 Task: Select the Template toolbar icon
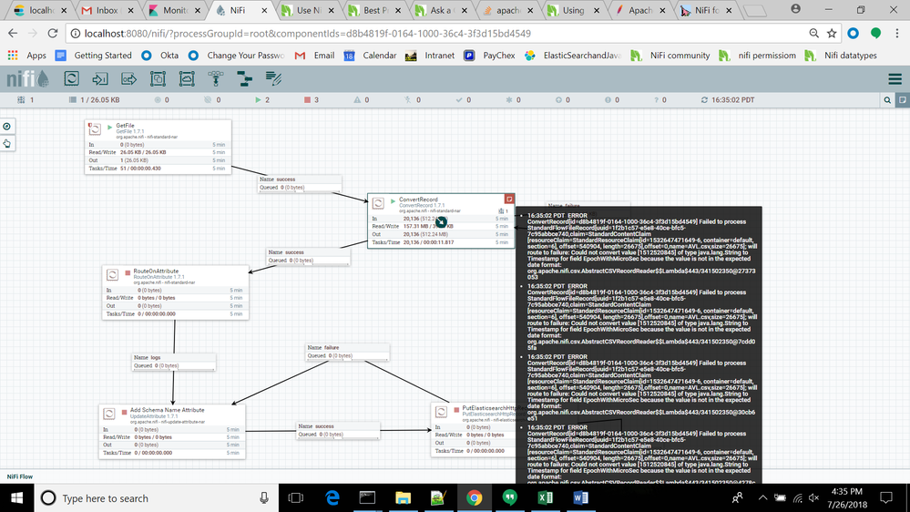pyautogui.click(x=244, y=79)
